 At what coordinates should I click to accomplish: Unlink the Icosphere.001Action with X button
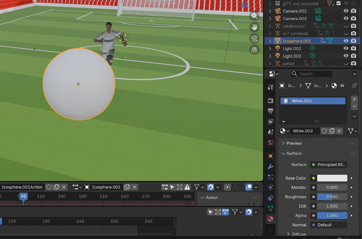click(64, 187)
